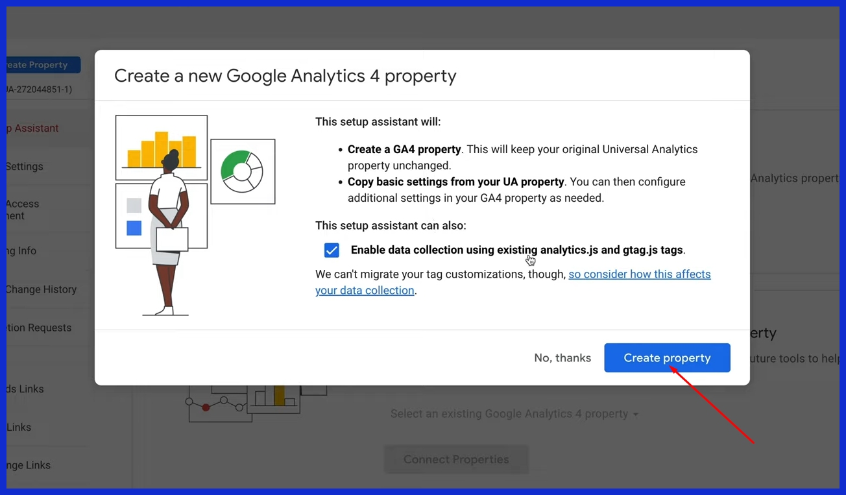This screenshot has width=846, height=495.
Task: Click the yellow bar chart illustration
Action: coord(162,149)
